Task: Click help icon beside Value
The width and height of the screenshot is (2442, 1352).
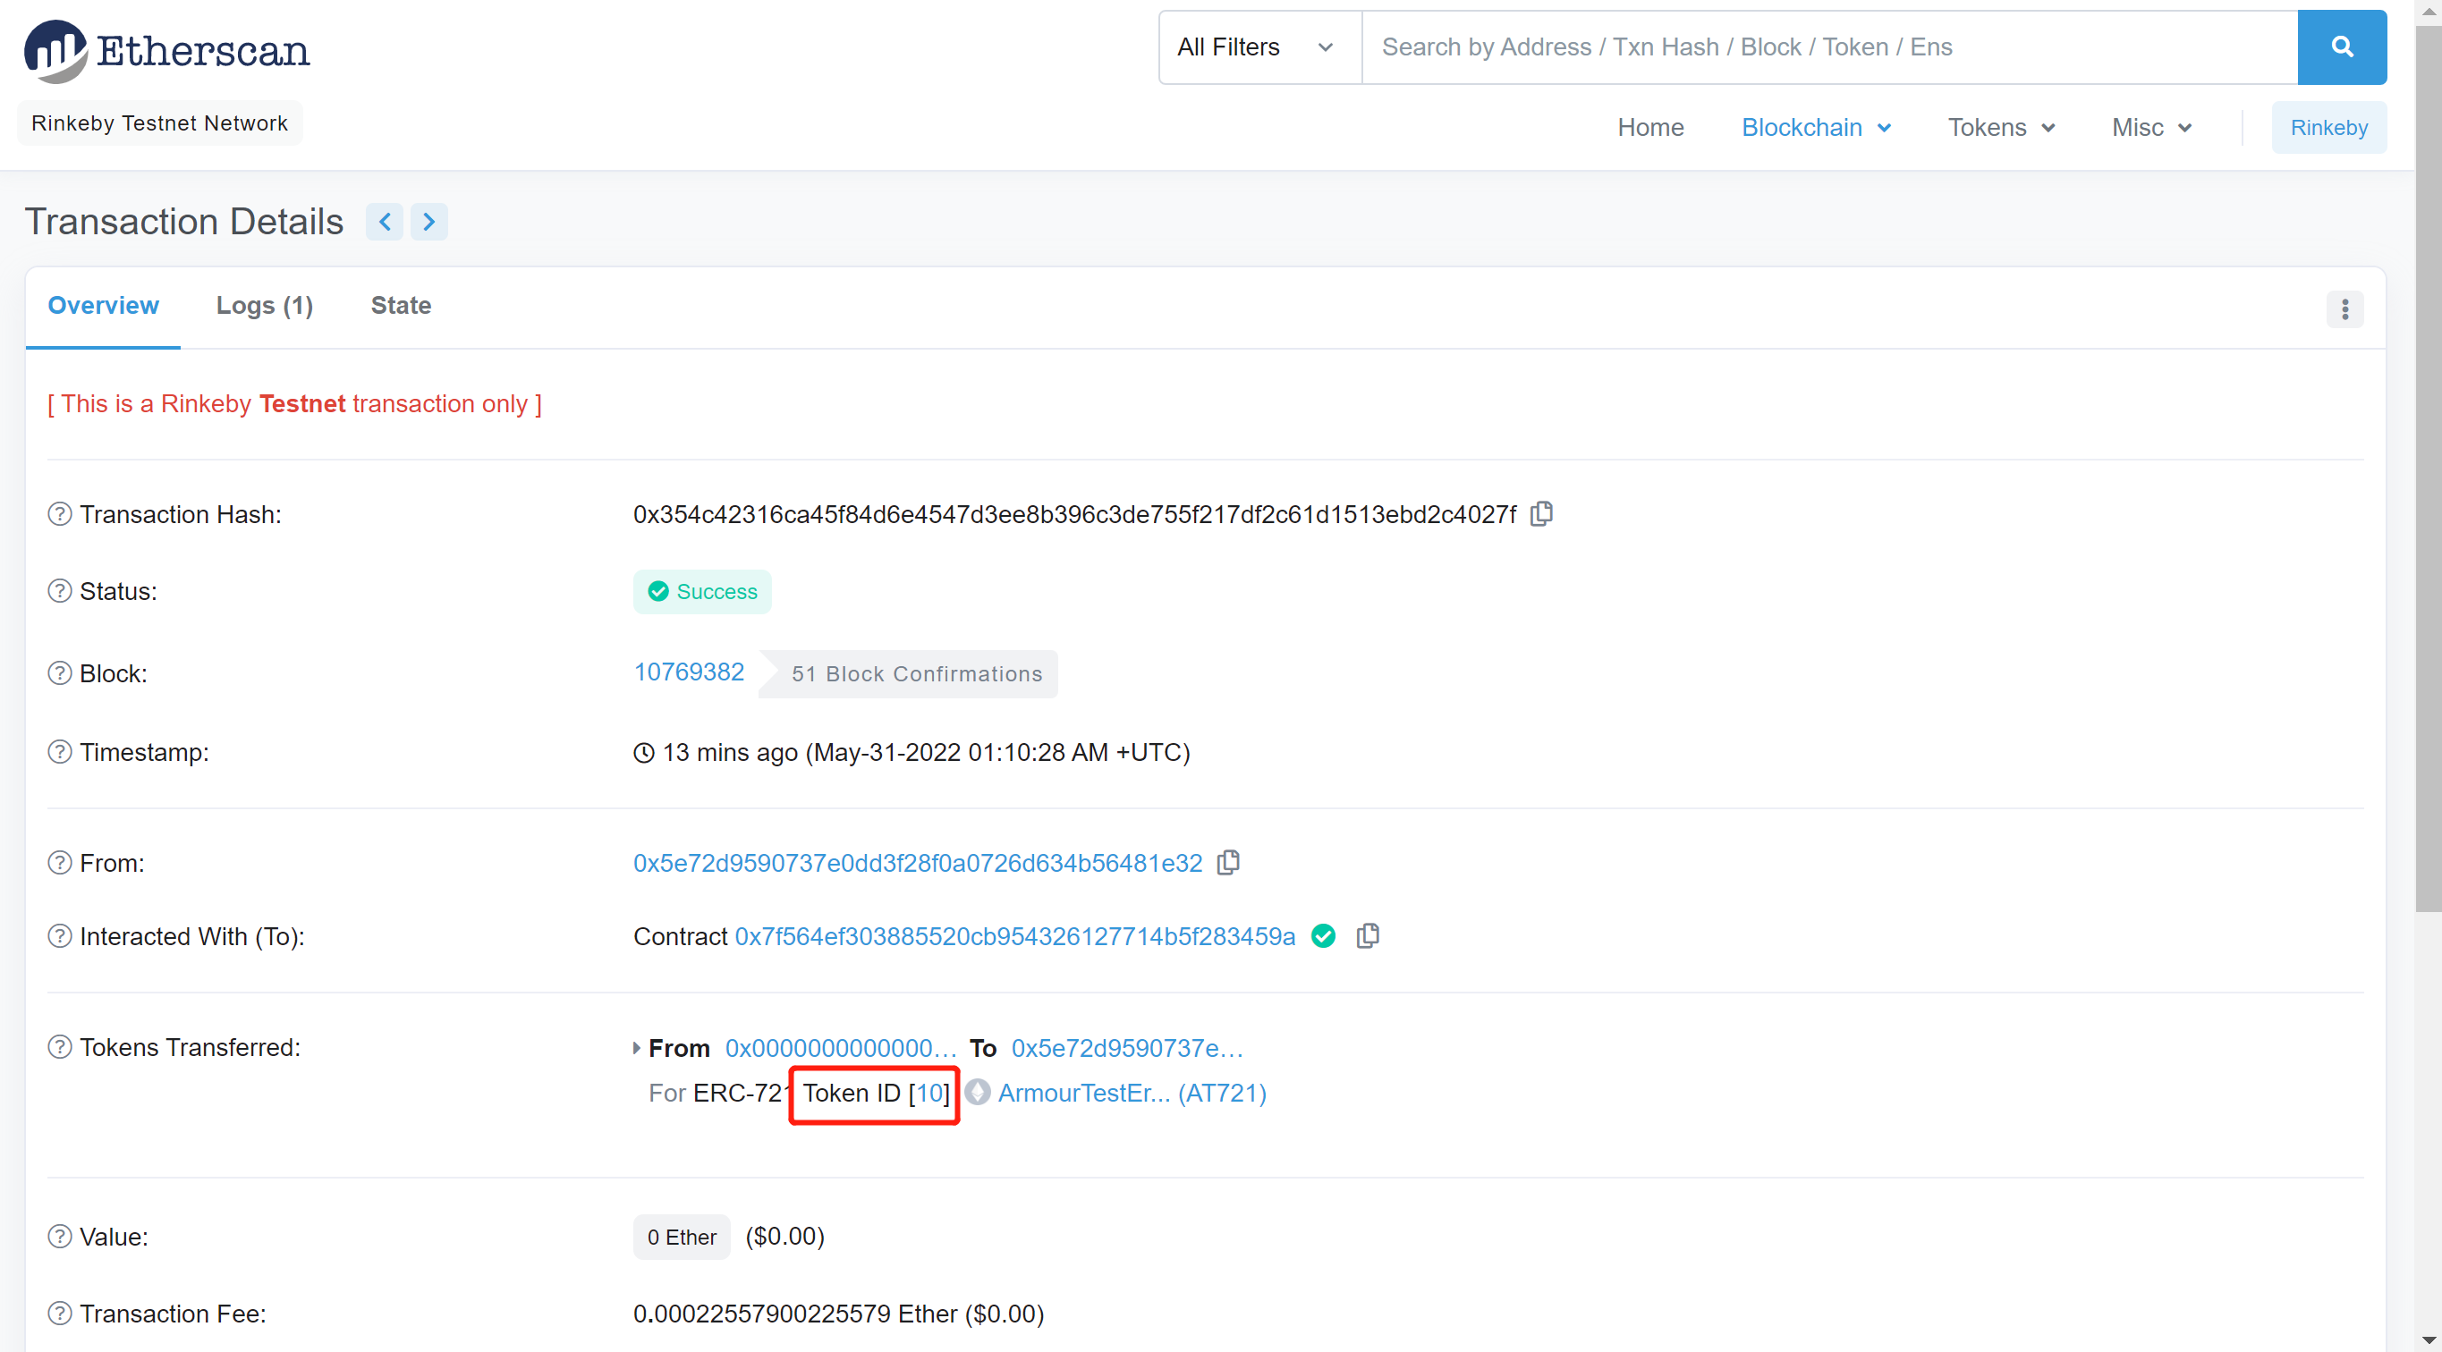Action: [x=60, y=1236]
